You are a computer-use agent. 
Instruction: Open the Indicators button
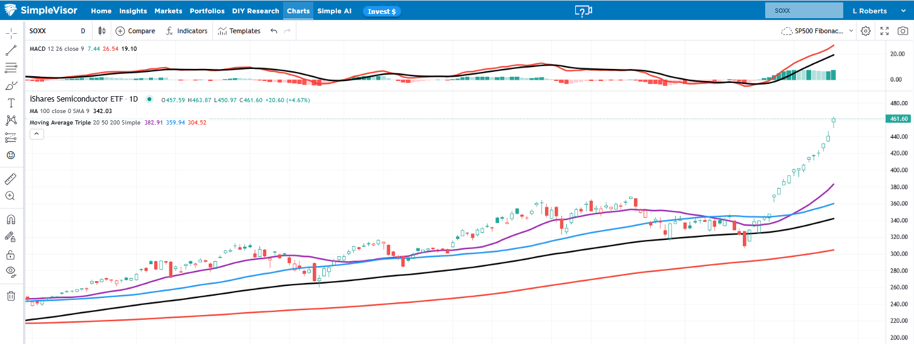coord(186,31)
